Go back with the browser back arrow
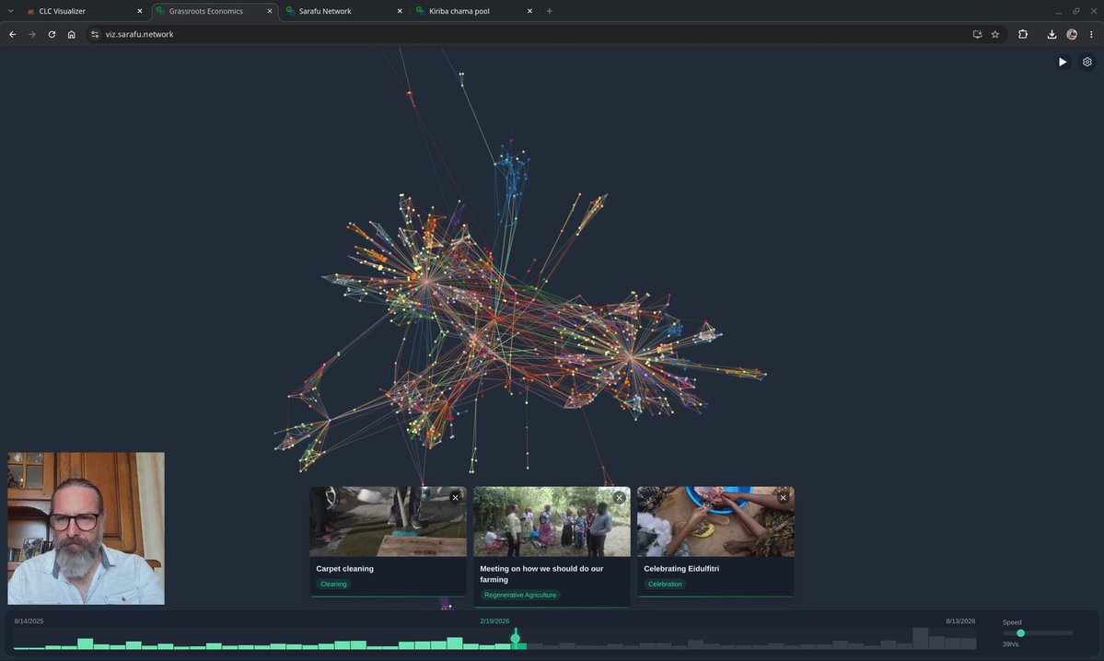 coord(13,34)
